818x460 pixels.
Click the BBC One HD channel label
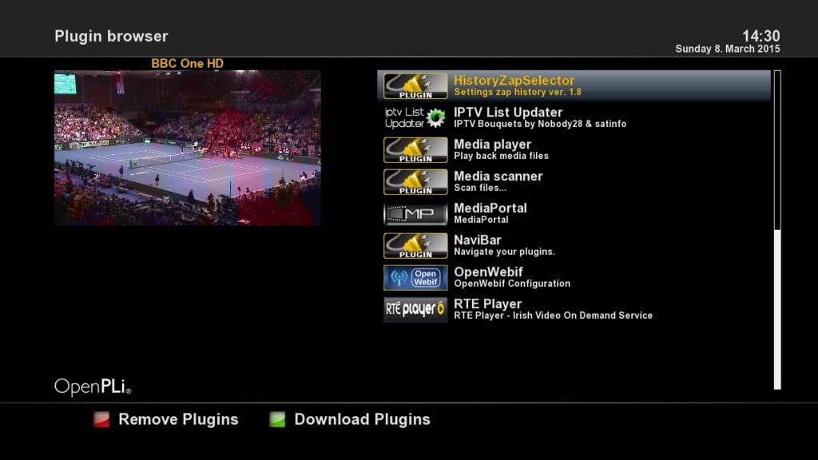187,64
